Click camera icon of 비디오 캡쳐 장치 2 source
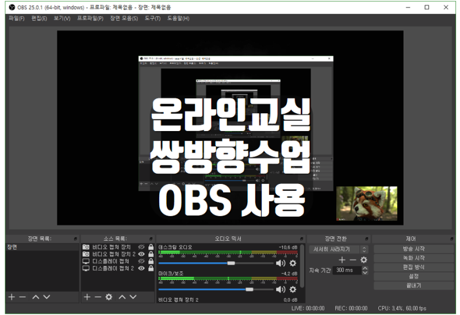Viewport: 460px width, 315px height. coord(86,254)
